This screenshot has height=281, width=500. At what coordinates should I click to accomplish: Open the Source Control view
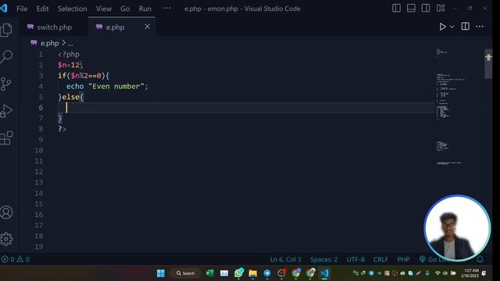[6, 84]
